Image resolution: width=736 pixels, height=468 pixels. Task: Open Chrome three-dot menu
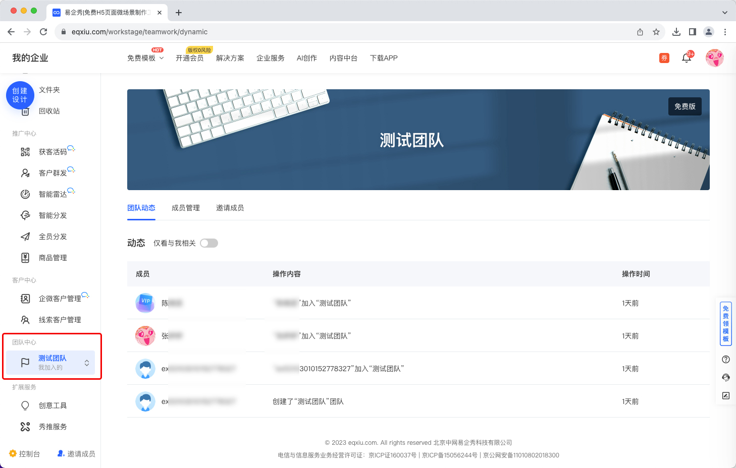click(x=725, y=32)
